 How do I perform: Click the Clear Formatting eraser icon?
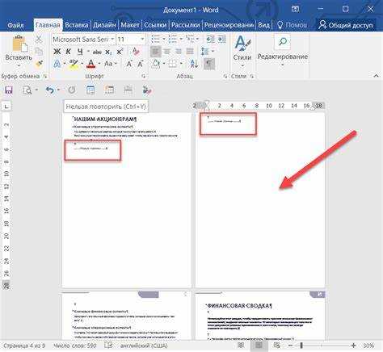(136, 52)
